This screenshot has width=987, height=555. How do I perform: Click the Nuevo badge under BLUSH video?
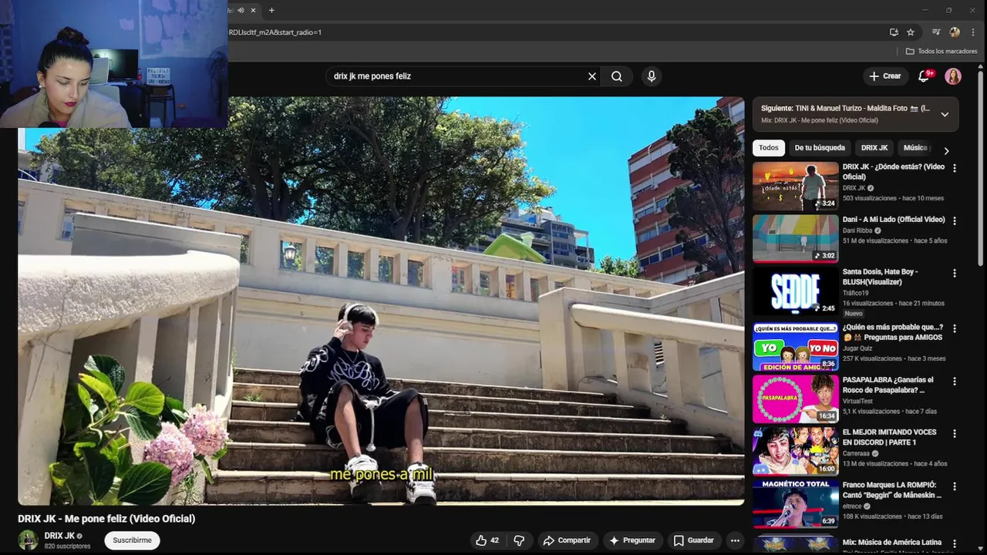click(854, 314)
